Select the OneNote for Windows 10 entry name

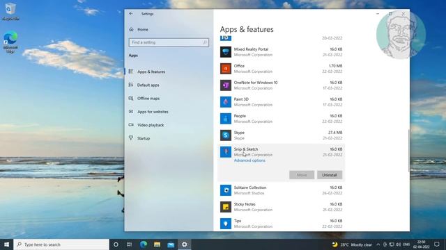(x=256, y=83)
